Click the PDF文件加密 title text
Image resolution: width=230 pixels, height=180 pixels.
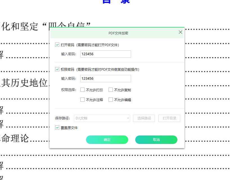118,33
